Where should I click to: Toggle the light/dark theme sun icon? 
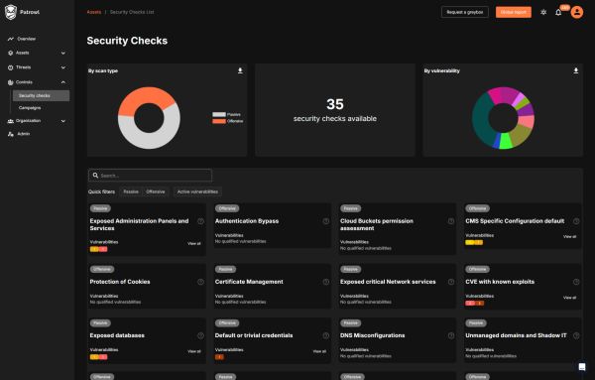tap(543, 12)
